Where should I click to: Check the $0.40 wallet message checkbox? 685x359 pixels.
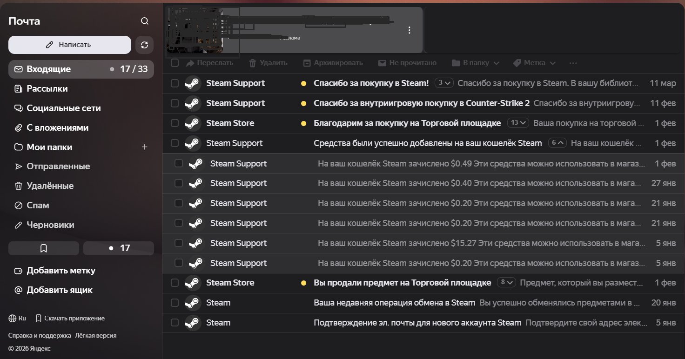point(178,183)
